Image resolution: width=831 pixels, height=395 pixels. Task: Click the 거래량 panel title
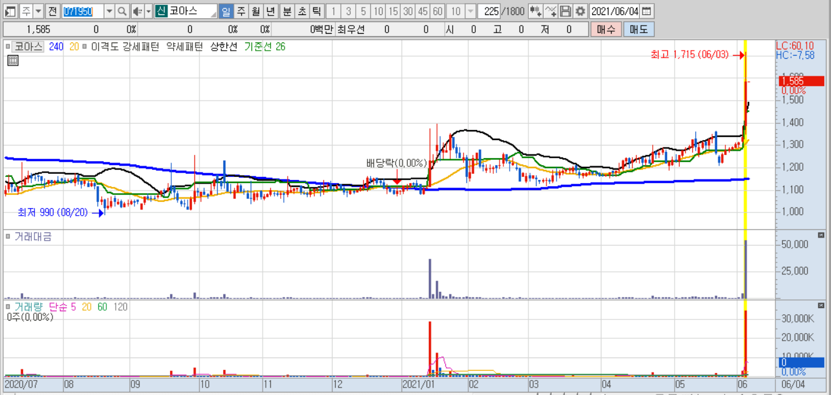(28, 307)
